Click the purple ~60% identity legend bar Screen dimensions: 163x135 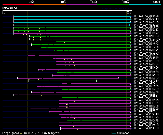tap(81, 5)
